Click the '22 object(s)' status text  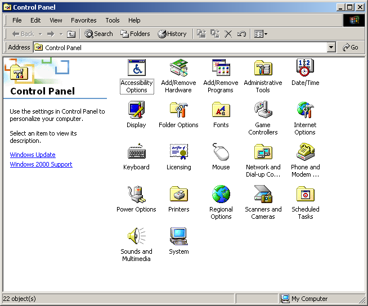(20, 299)
